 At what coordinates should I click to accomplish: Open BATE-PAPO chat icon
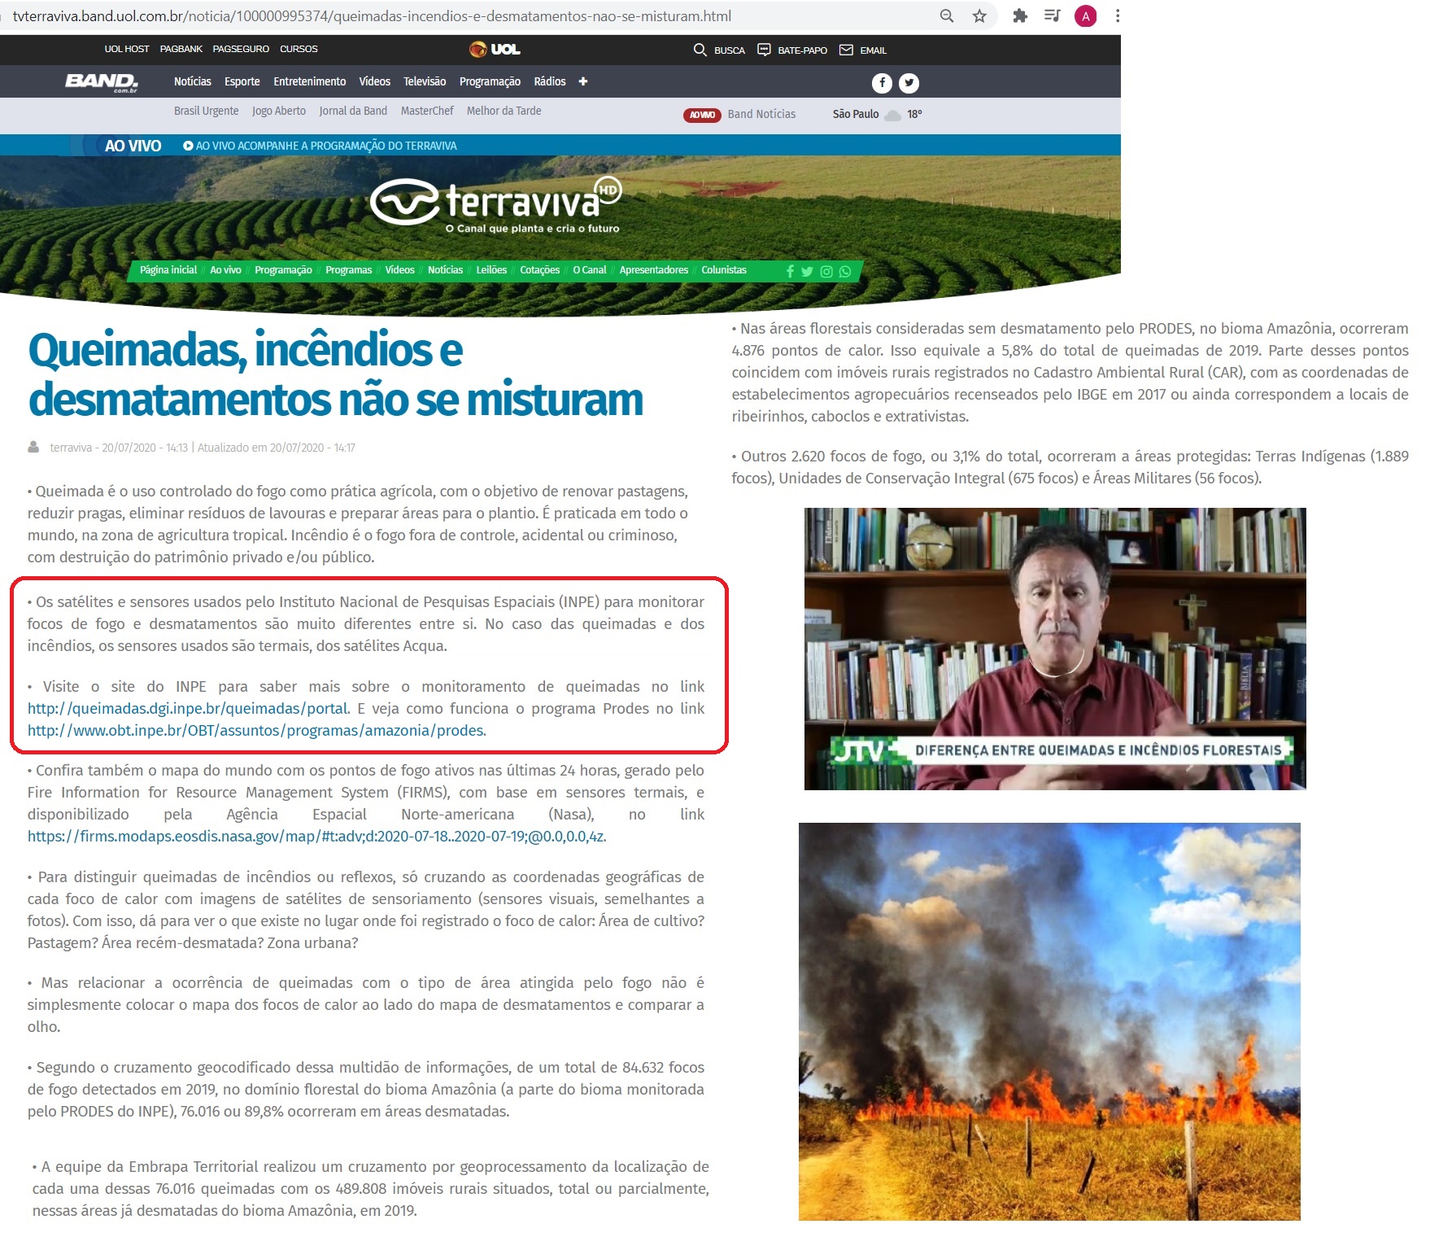click(x=764, y=50)
